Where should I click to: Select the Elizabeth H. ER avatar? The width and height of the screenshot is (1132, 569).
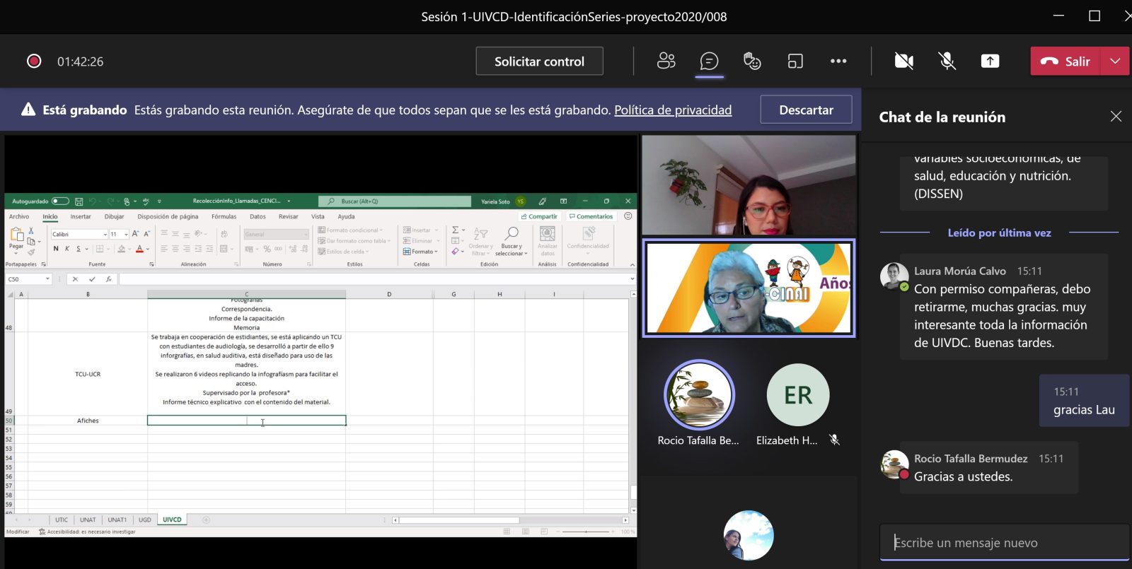[x=798, y=395]
